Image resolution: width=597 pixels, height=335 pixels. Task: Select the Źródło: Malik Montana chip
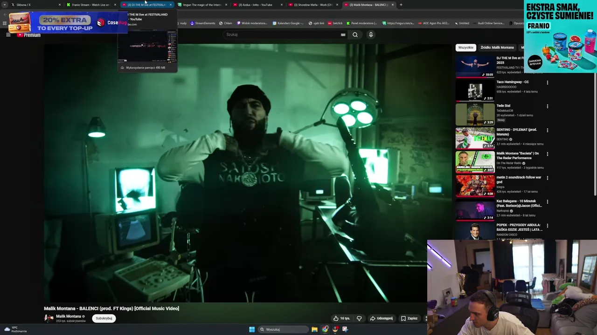[x=497, y=47]
